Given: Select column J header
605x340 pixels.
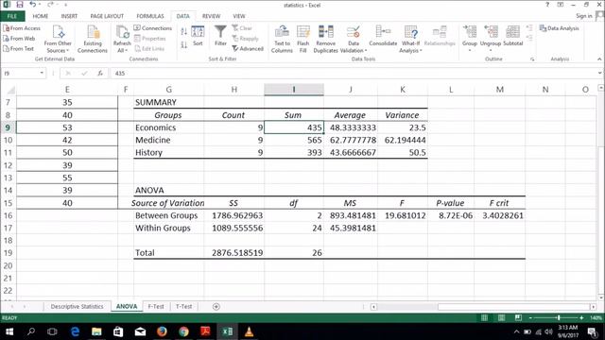Looking at the screenshot, I should tap(351, 90).
